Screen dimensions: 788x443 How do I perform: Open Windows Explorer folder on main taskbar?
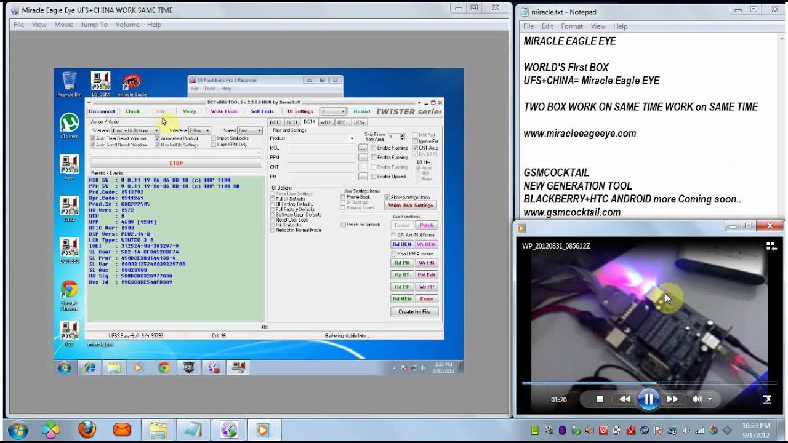[158, 429]
